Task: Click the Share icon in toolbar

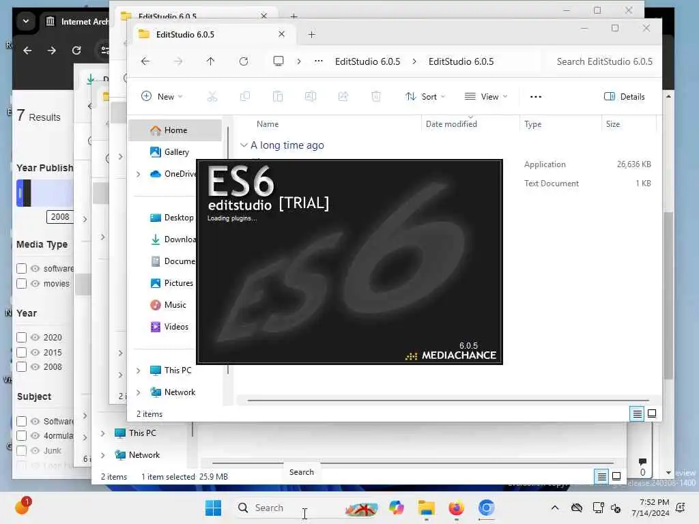Action: tap(343, 97)
